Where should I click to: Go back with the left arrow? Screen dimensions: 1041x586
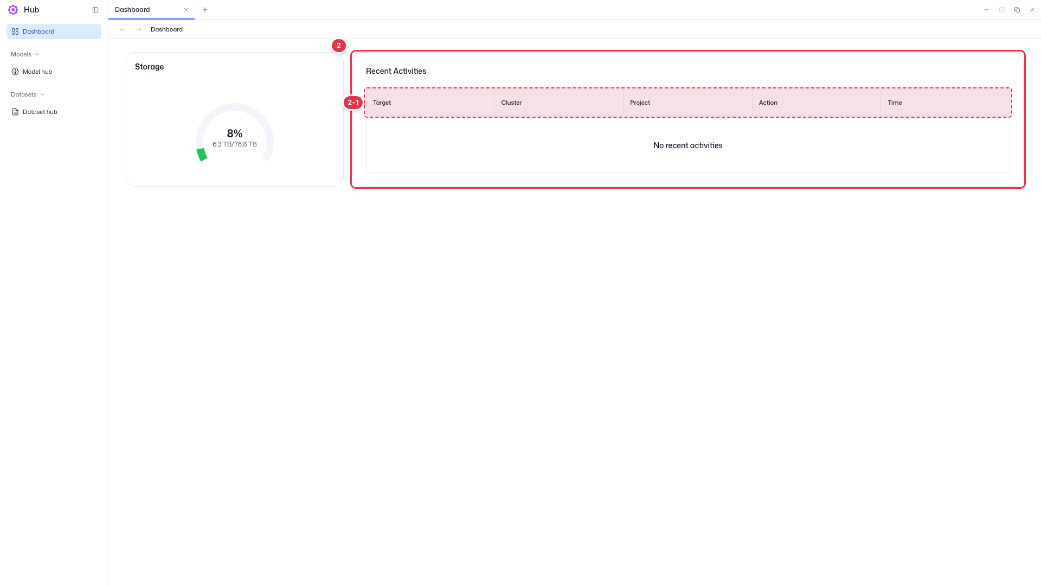(123, 29)
